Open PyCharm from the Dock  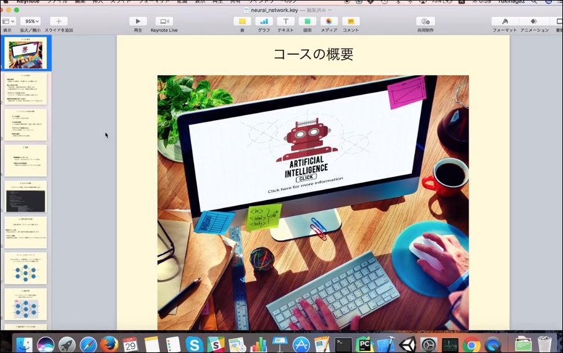[x=365, y=345]
